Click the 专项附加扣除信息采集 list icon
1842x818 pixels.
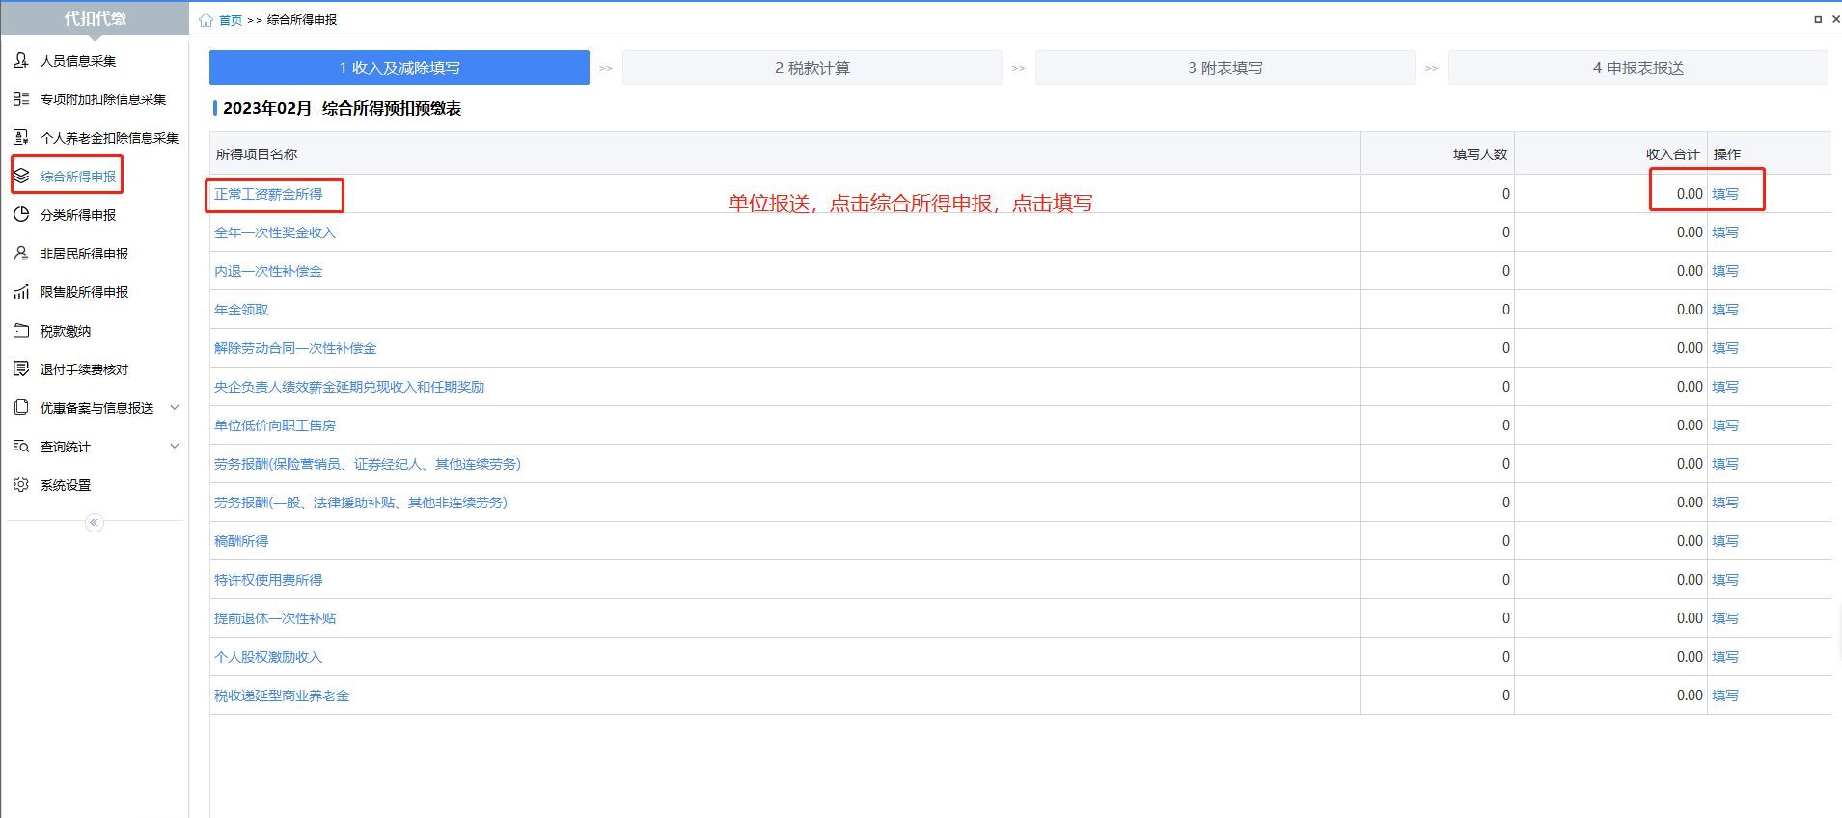click(x=21, y=99)
